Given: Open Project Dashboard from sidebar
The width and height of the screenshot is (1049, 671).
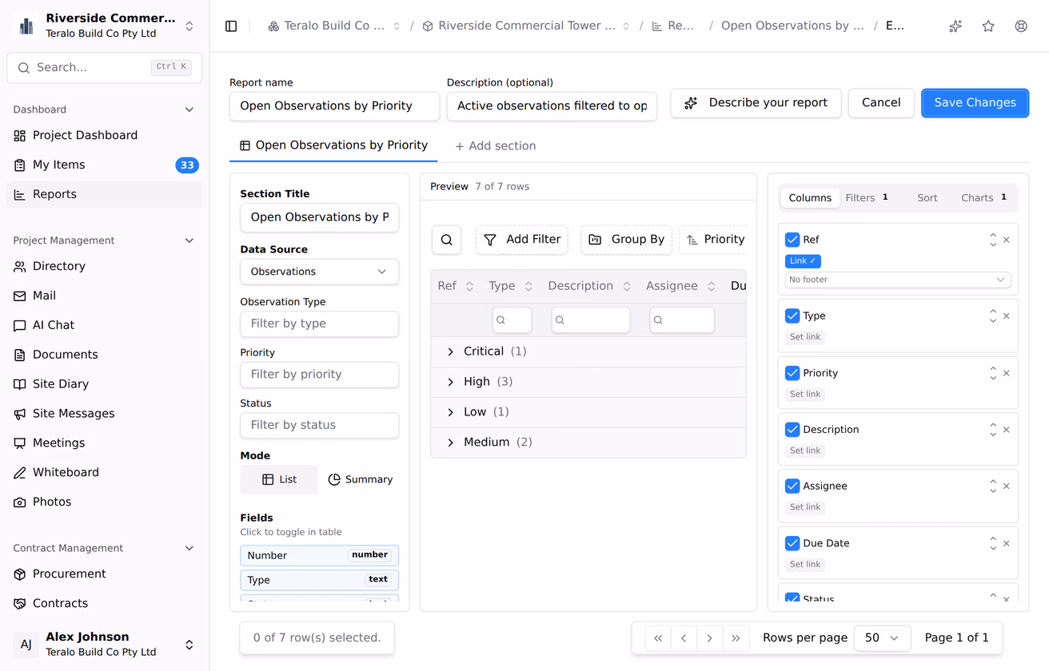Looking at the screenshot, I should pos(104,136).
